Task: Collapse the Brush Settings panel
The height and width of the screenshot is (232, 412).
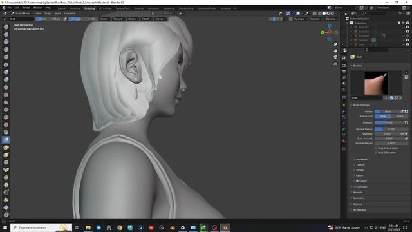Action: click(360, 105)
